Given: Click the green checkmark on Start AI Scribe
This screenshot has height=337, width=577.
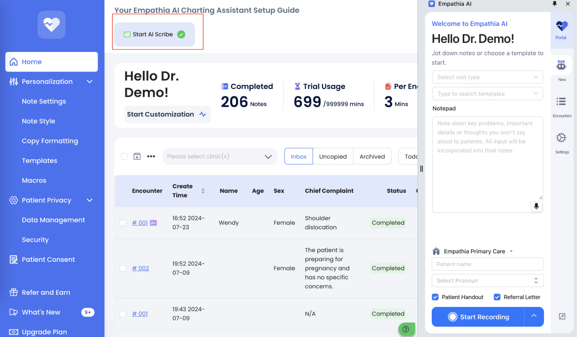Looking at the screenshot, I should [x=181, y=35].
